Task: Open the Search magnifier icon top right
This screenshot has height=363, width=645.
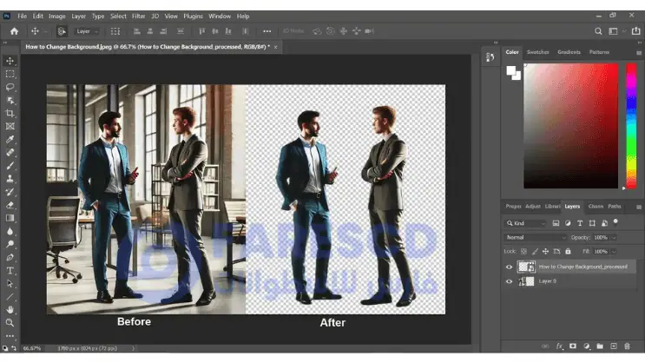Action: click(598, 31)
